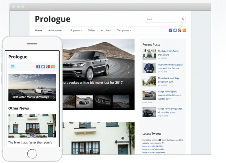This screenshot has width=226, height=163.
Task: Open 'Interview: the successful man' recent post
Action: click(170, 66)
